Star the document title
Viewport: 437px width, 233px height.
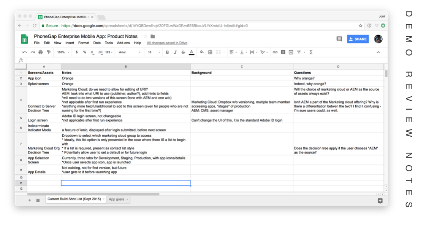[145, 36]
